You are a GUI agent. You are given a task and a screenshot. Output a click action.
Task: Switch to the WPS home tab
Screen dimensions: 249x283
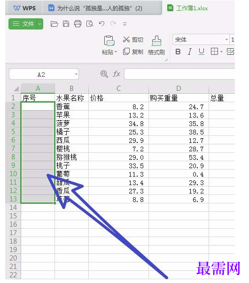24,8
